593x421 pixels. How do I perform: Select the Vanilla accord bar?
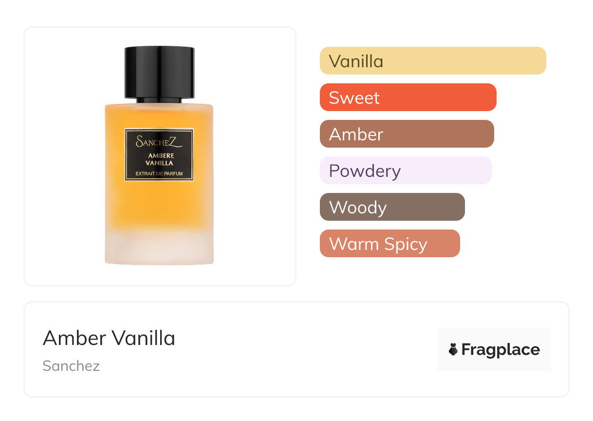tap(433, 61)
